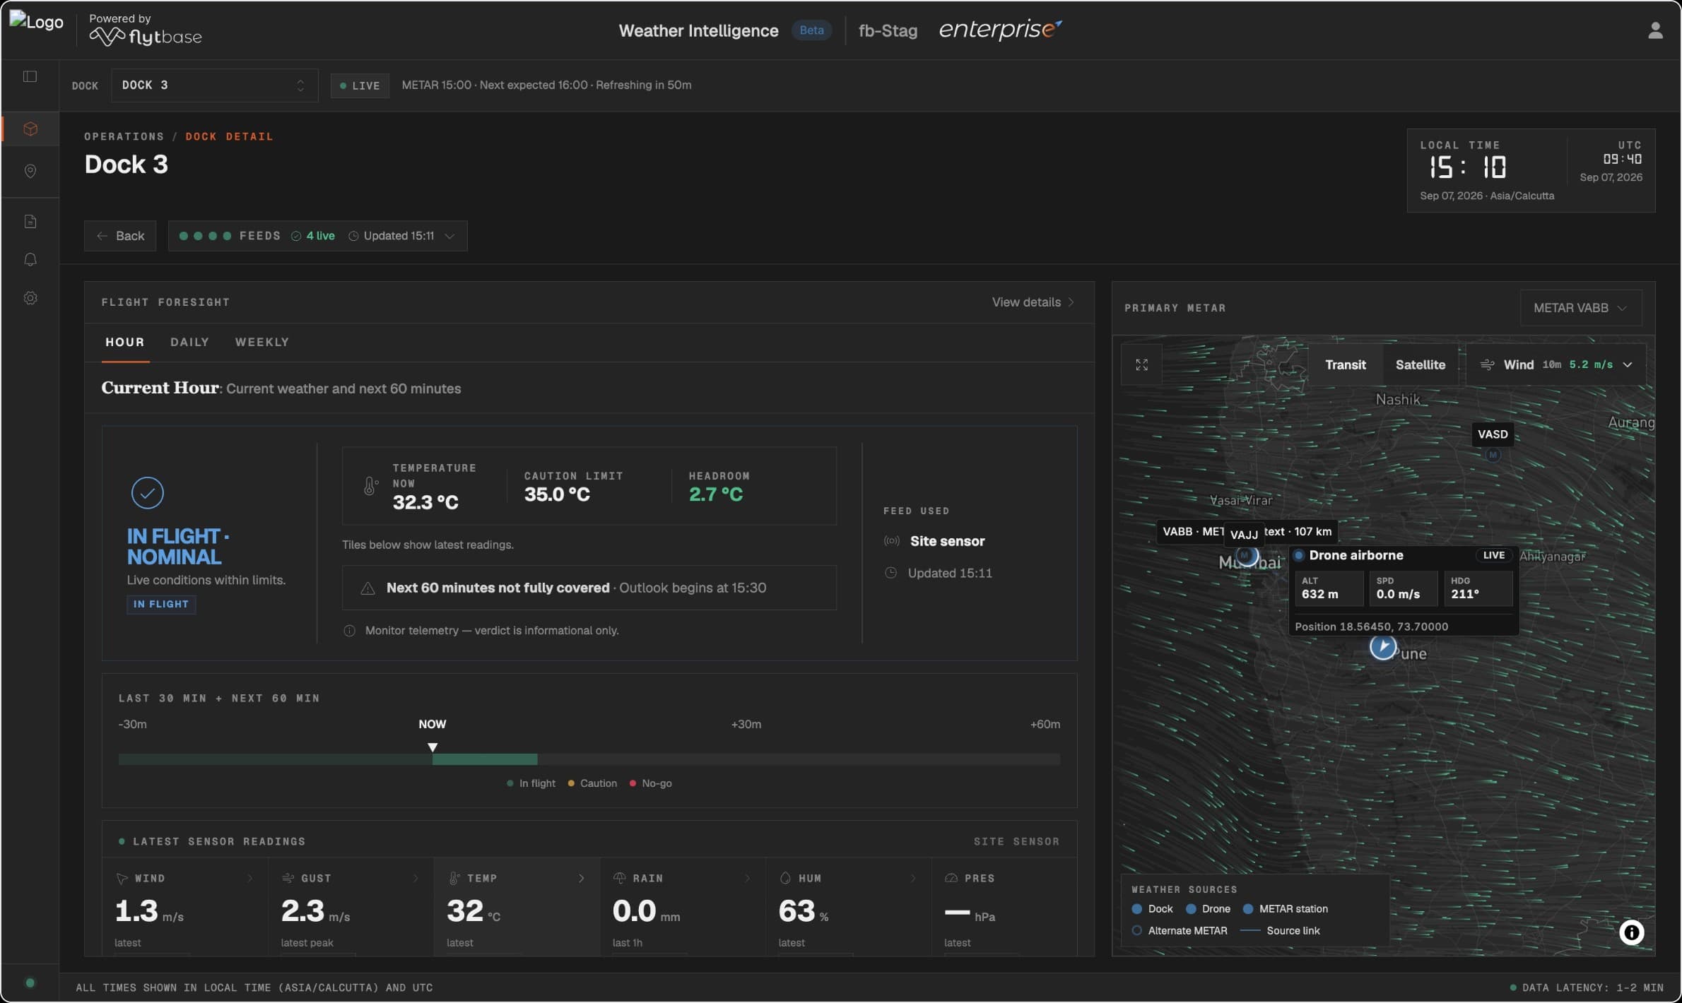The height and width of the screenshot is (1003, 1682).
Task: Open the Gust sensor reading tile
Action: (351, 908)
